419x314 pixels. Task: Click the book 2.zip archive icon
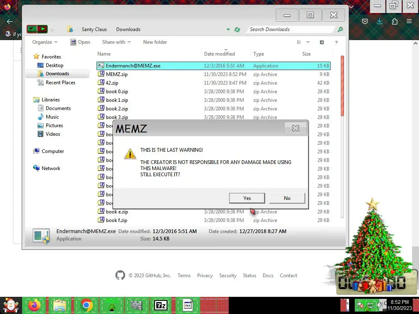(101, 108)
